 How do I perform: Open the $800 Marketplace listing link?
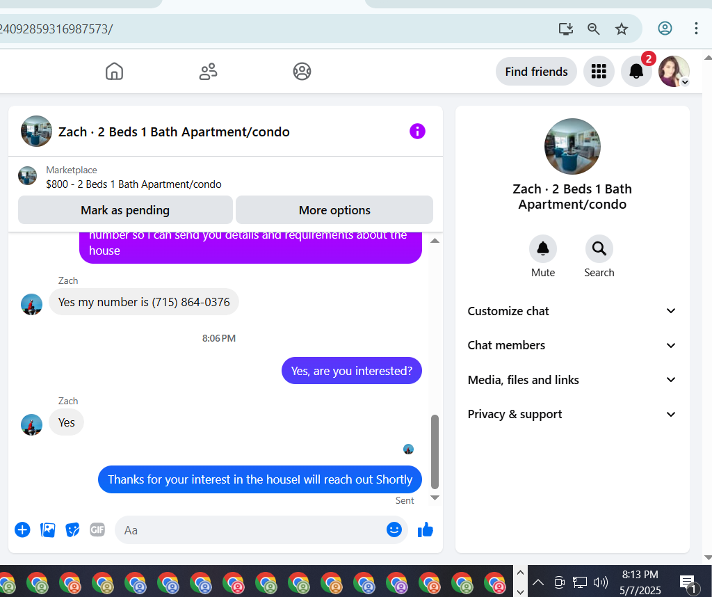(x=133, y=184)
